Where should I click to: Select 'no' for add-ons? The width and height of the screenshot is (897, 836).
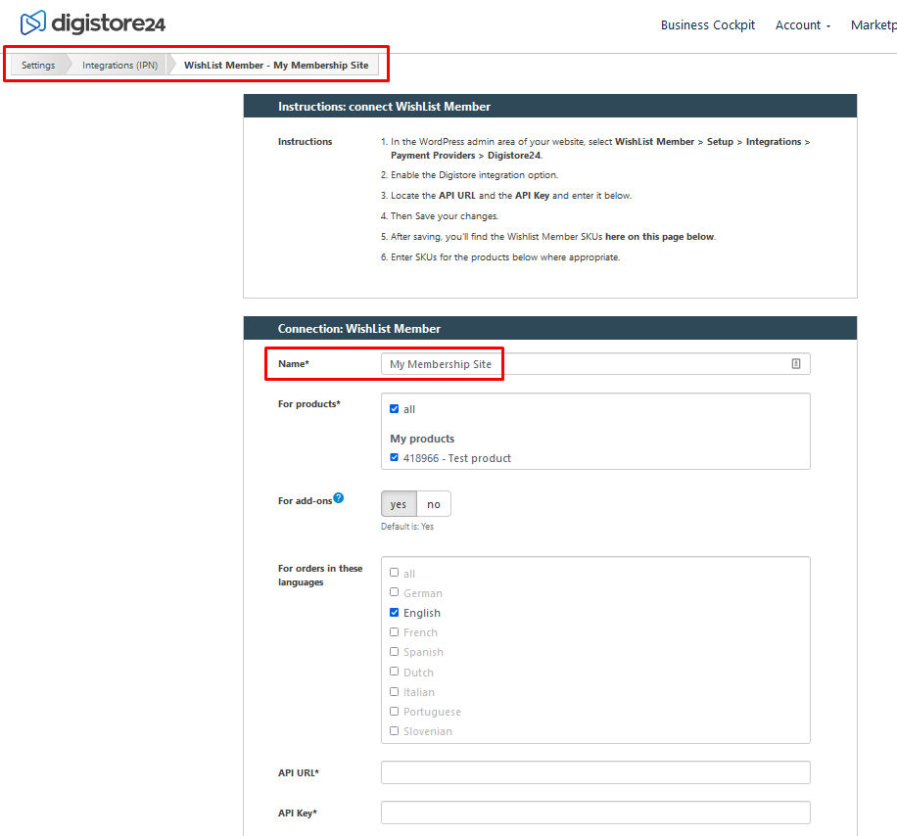(434, 504)
